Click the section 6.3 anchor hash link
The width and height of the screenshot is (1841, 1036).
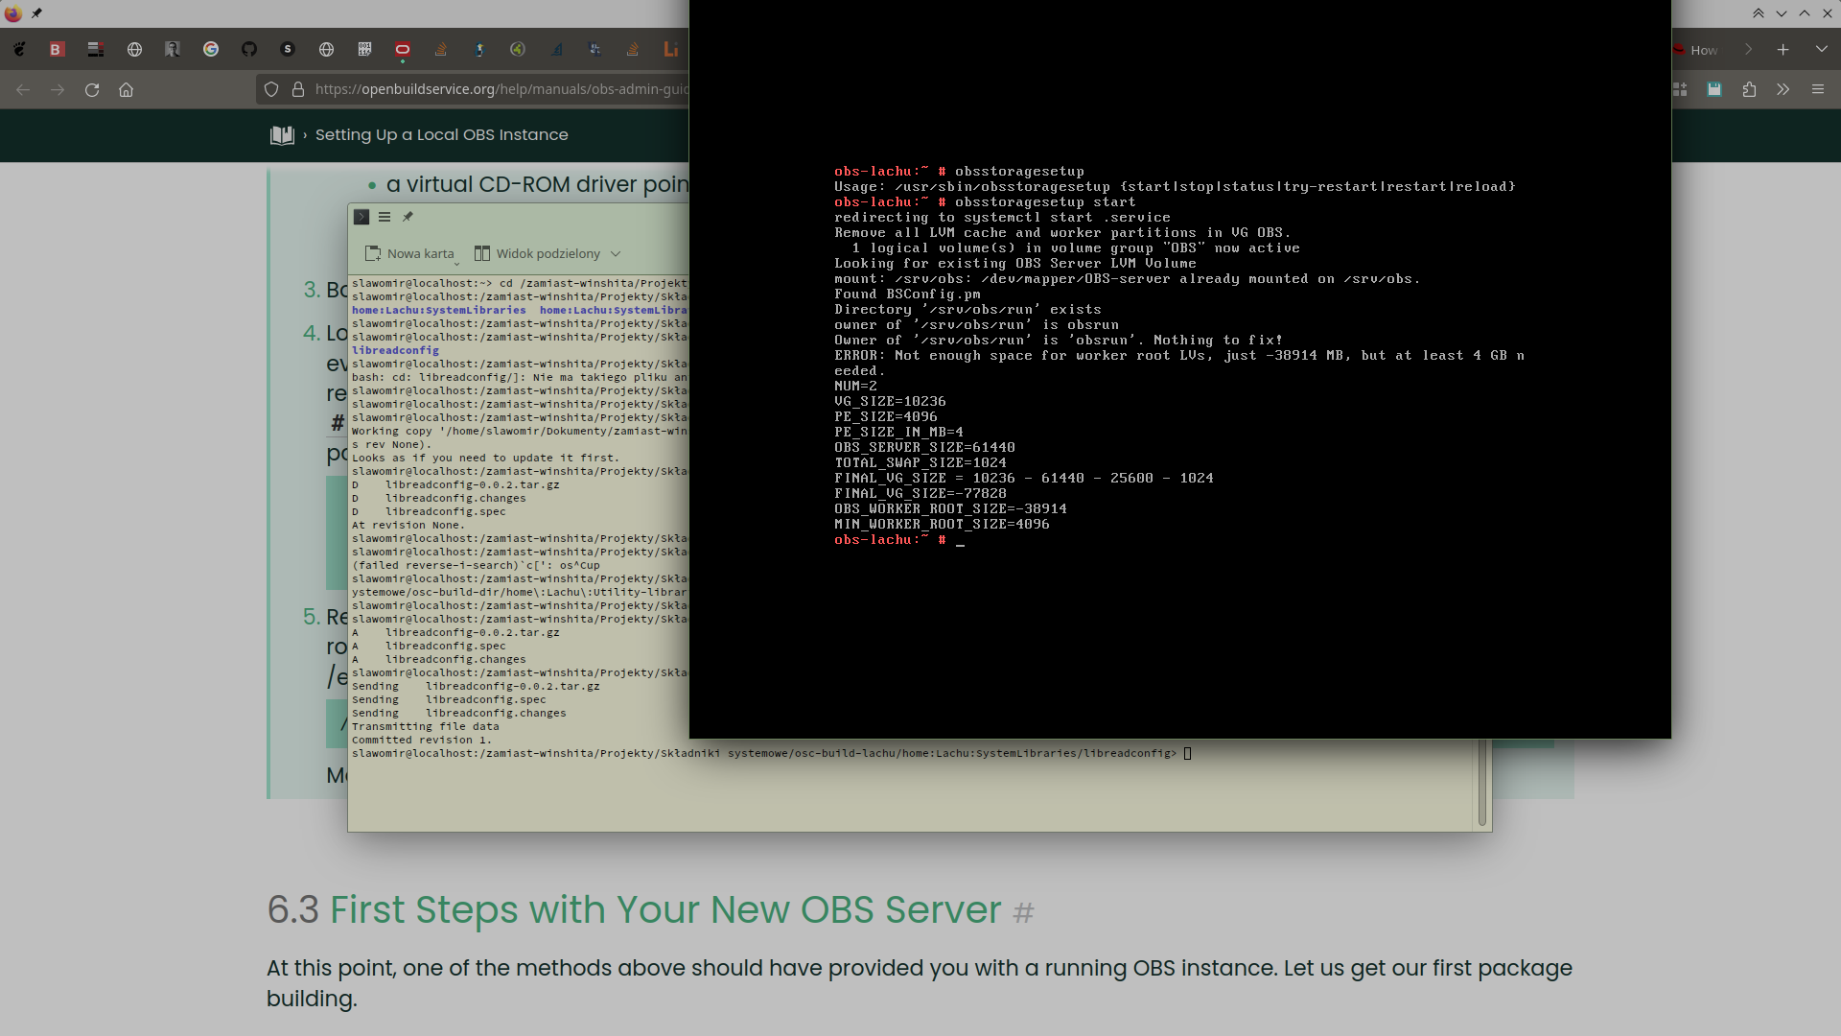[x=1023, y=912]
